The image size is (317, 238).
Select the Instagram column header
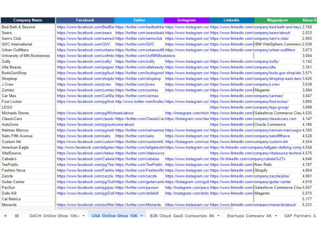tap(187, 20)
